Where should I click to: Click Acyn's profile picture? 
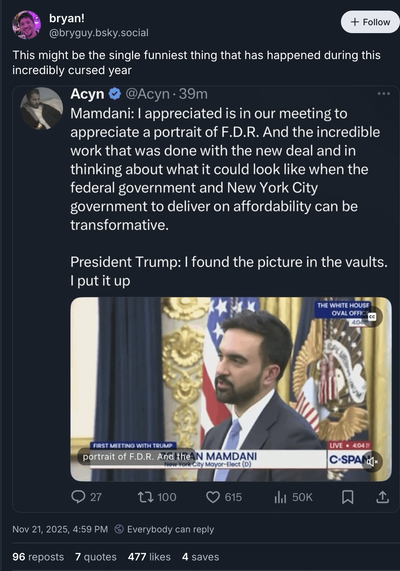(x=42, y=108)
